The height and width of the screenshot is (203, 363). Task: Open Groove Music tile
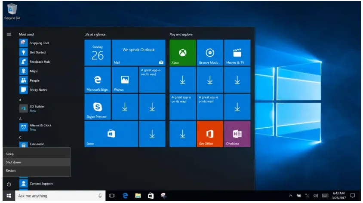tap(210, 52)
